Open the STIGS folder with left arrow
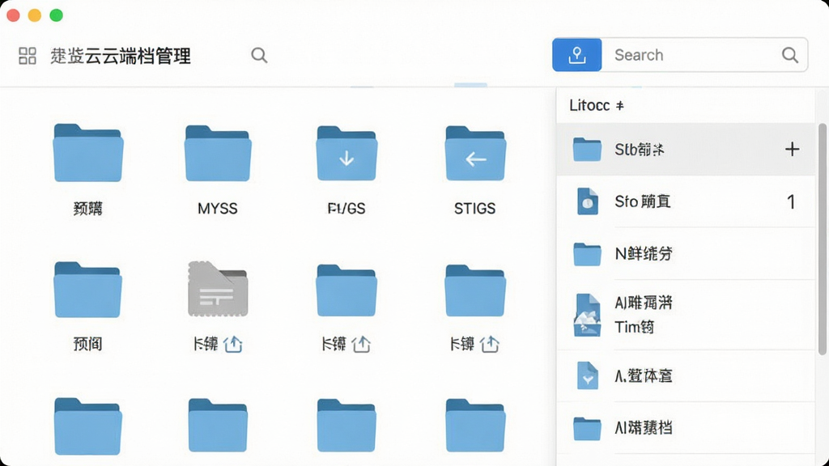This screenshot has height=466, width=829. click(475, 154)
